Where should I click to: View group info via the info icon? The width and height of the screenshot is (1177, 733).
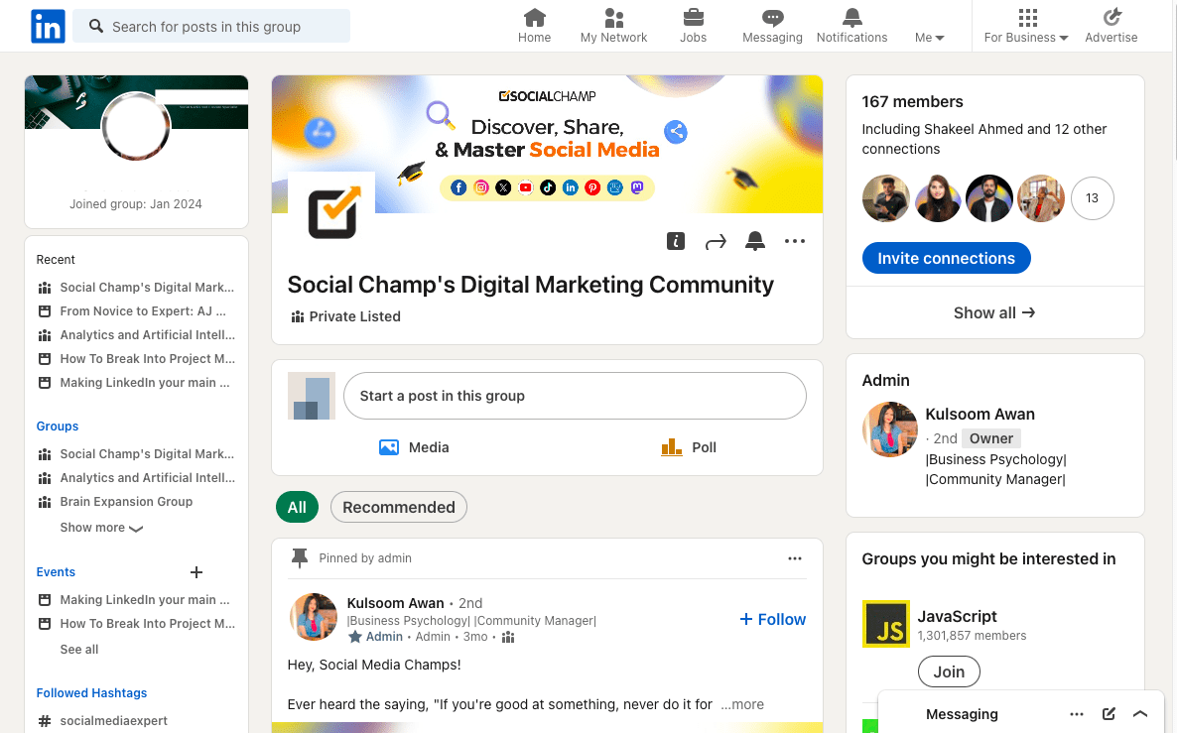[676, 240]
